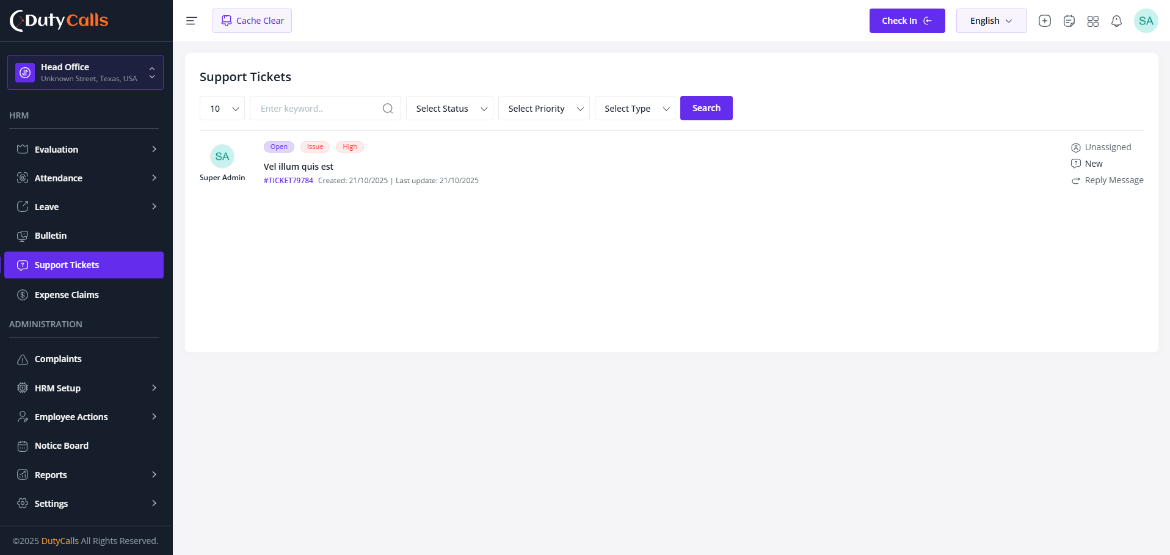Click the search magnifier icon in keyword field

pos(388,108)
